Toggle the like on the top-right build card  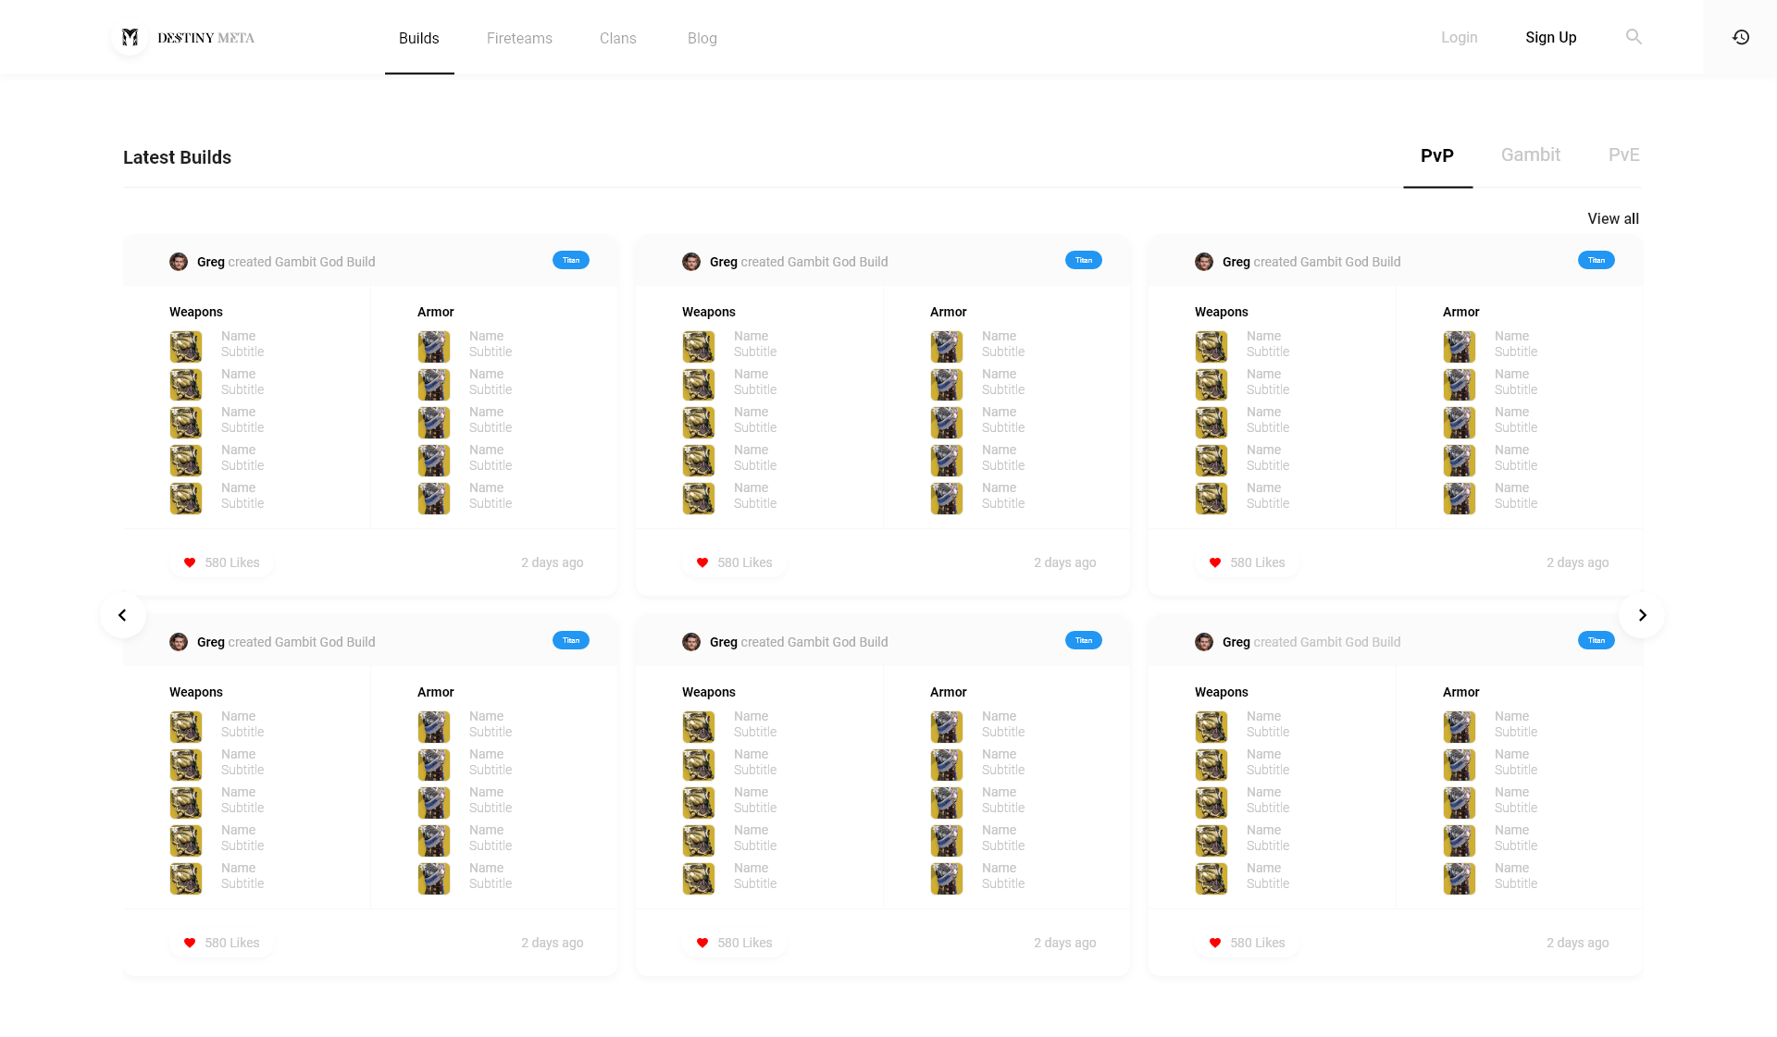(1214, 562)
